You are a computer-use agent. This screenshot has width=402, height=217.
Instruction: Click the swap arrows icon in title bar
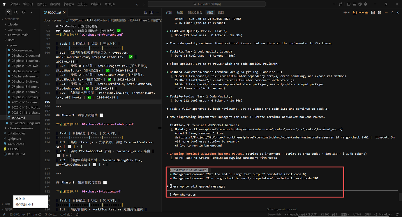(x=340, y=4)
